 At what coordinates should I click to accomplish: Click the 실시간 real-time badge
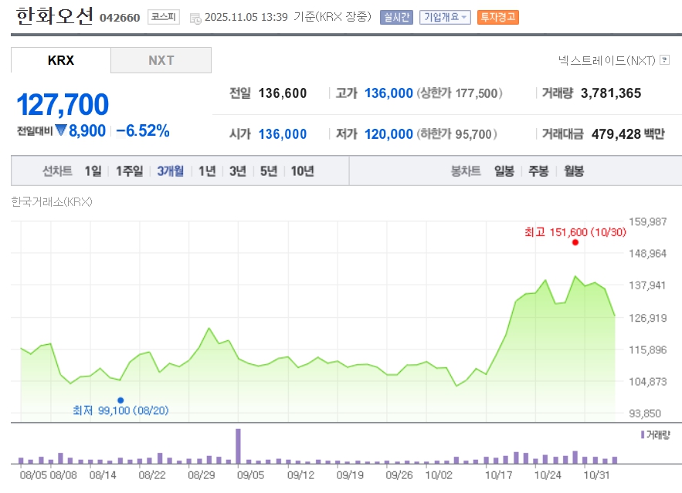pyautogui.click(x=396, y=17)
